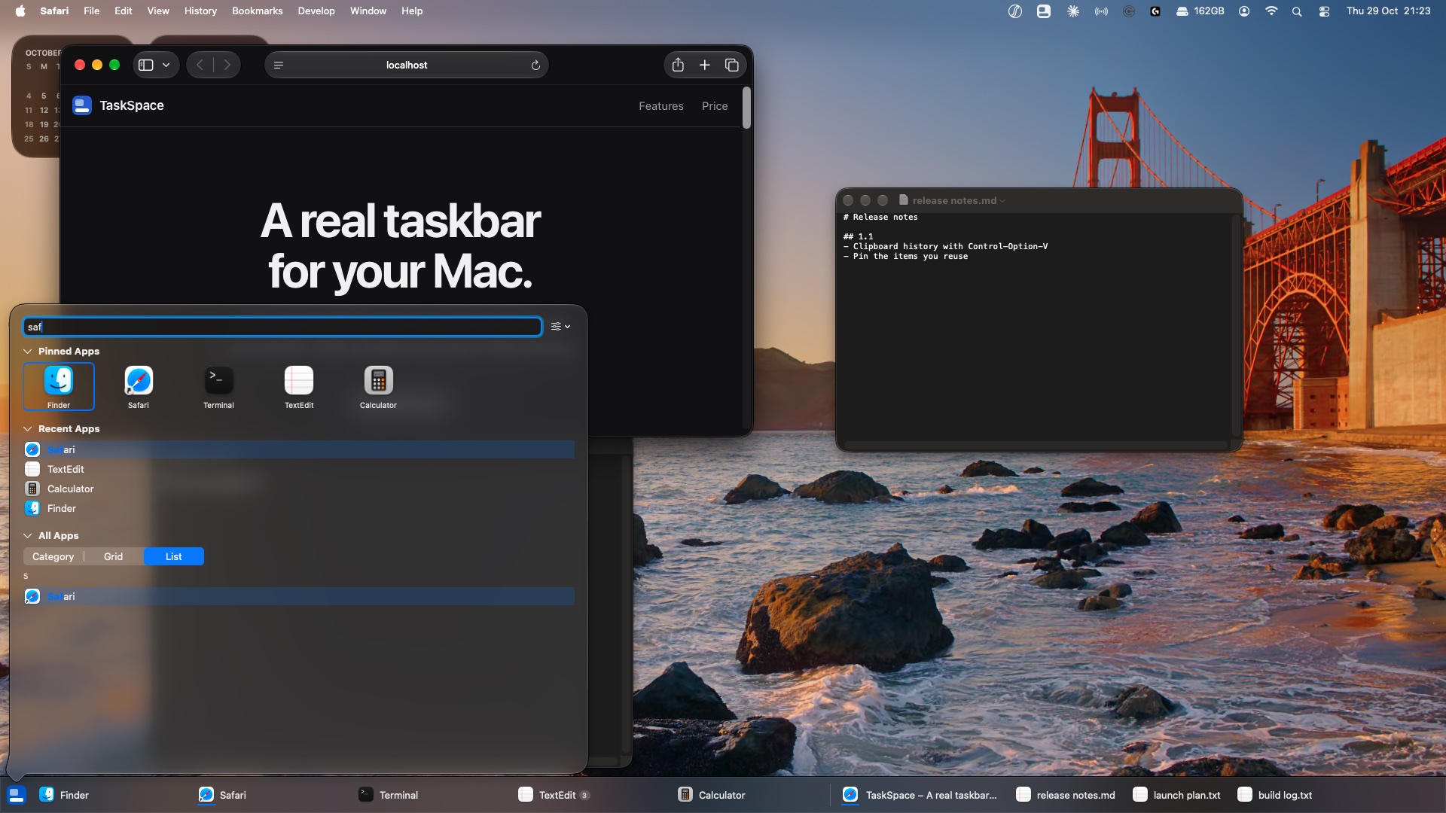The height and width of the screenshot is (813, 1446).
Task: Reload the localhost page
Action: tap(535, 65)
